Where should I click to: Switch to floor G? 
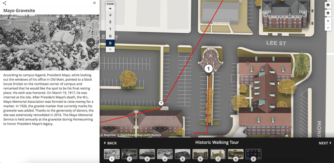coord(110,36)
